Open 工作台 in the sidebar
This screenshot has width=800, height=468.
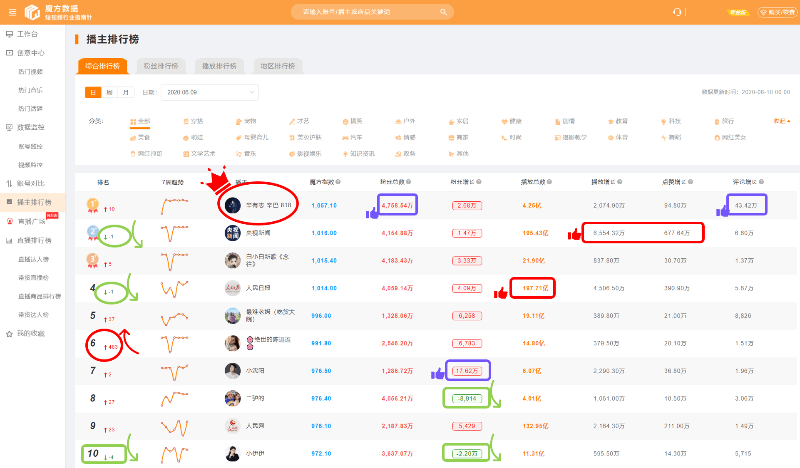pyautogui.click(x=27, y=34)
